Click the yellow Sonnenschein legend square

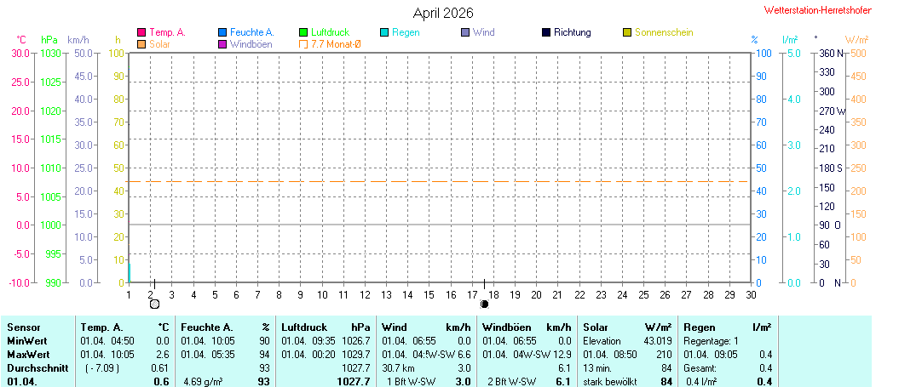627,32
